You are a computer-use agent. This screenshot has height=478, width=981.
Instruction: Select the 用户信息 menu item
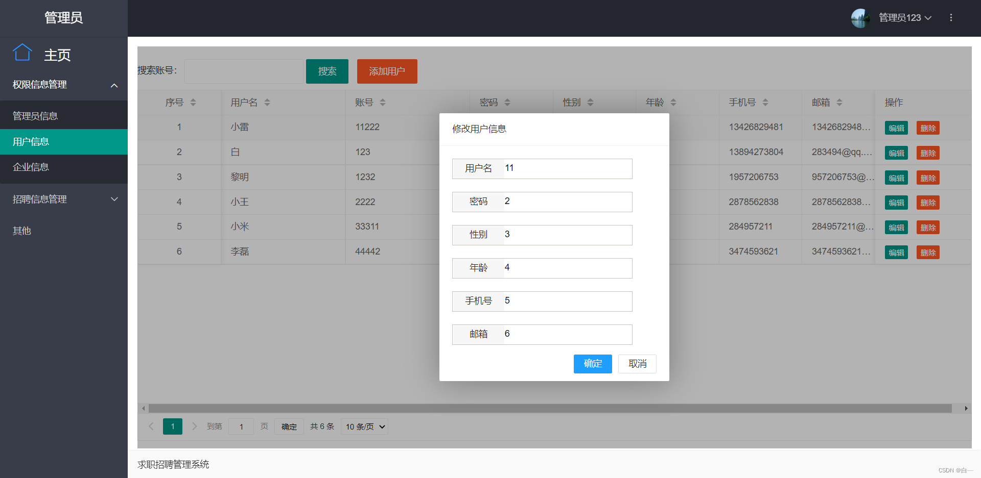pos(64,142)
